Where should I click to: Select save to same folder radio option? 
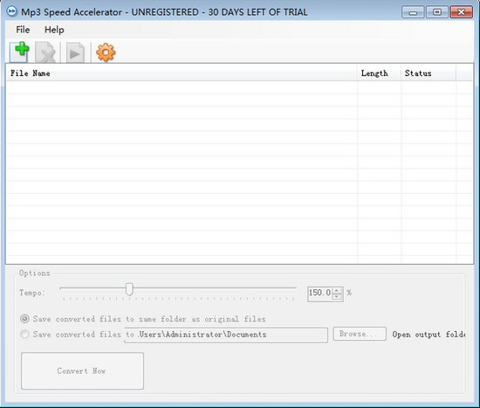[24, 319]
